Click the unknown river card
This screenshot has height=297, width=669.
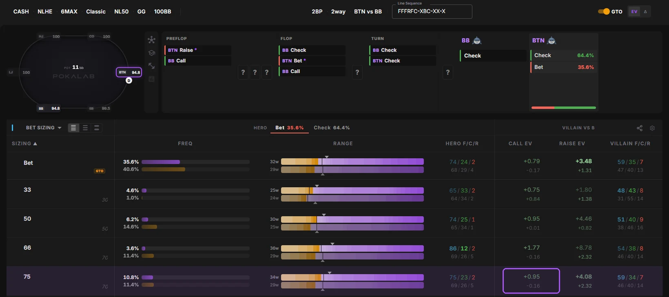[x=448, y=72]
